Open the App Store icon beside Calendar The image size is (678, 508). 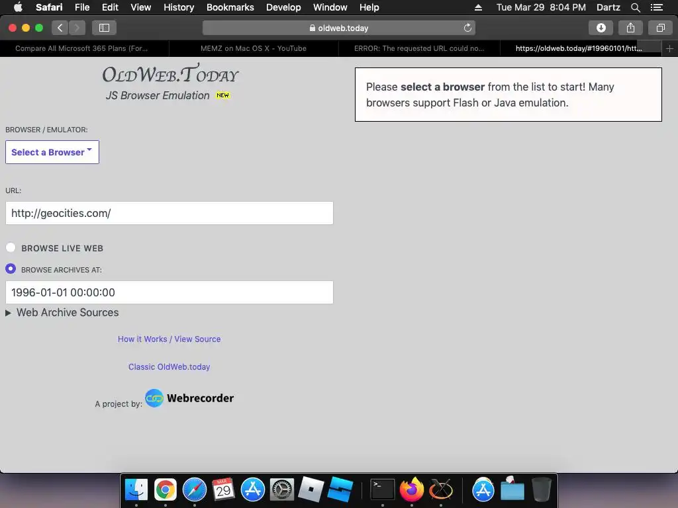252,490
